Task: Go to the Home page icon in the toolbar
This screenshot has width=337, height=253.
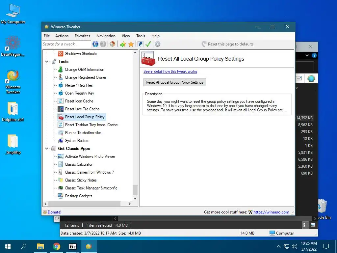Action: (x=112, y=44)
